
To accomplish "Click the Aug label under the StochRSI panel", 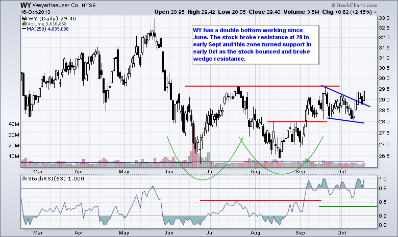I will click(255, 233).
